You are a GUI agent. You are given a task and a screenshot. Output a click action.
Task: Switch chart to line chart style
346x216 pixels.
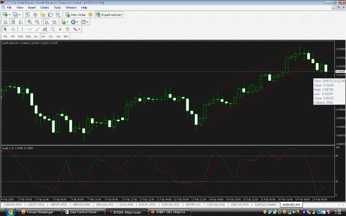point(20,22)
